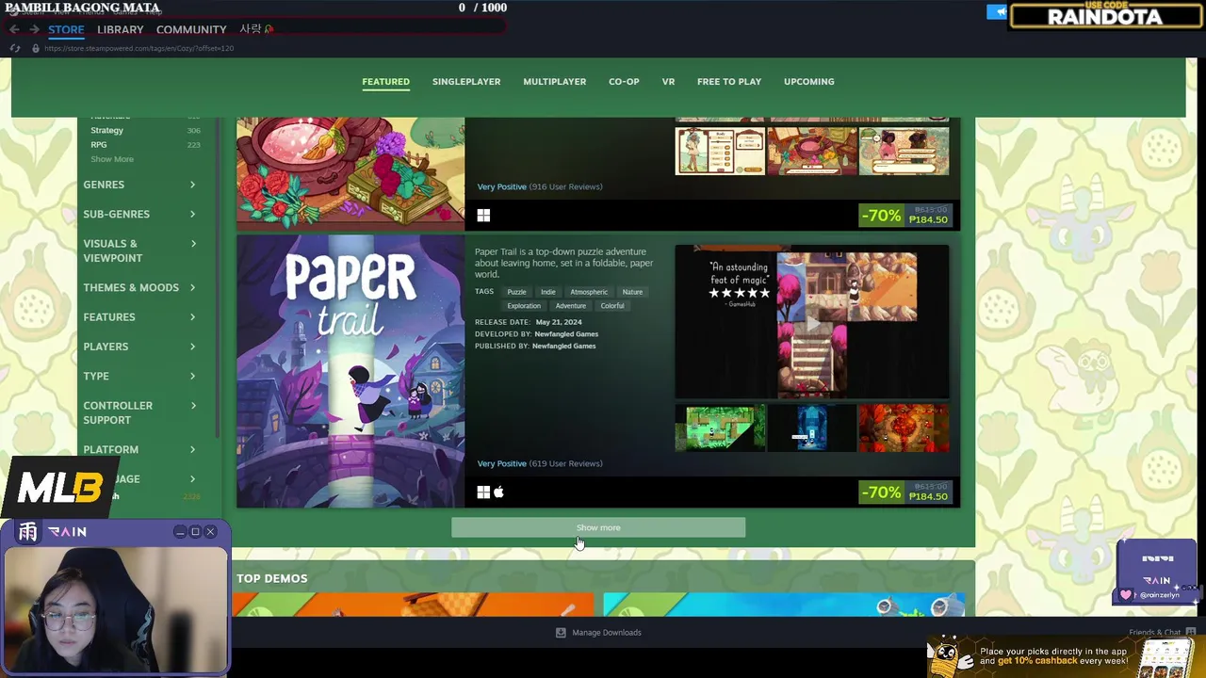Image resolution: width=1206 pixels, height=678 pixels.
Task: Open the Paper Trail cover art
Action: pos(350,371)
